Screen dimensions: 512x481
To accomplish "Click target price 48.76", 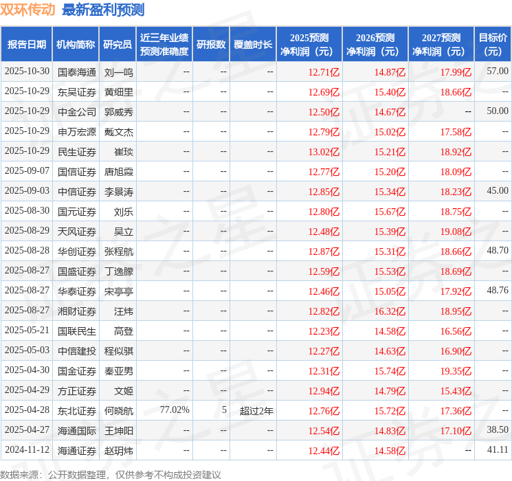I will (498, 290).
